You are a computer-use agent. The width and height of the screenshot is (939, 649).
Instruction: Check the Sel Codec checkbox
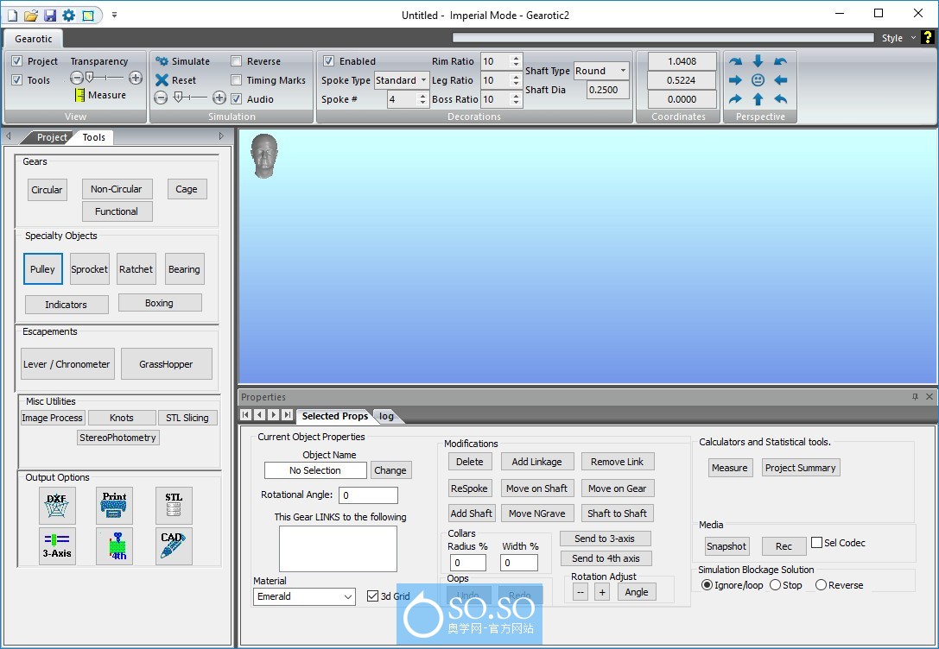[816, 543]
